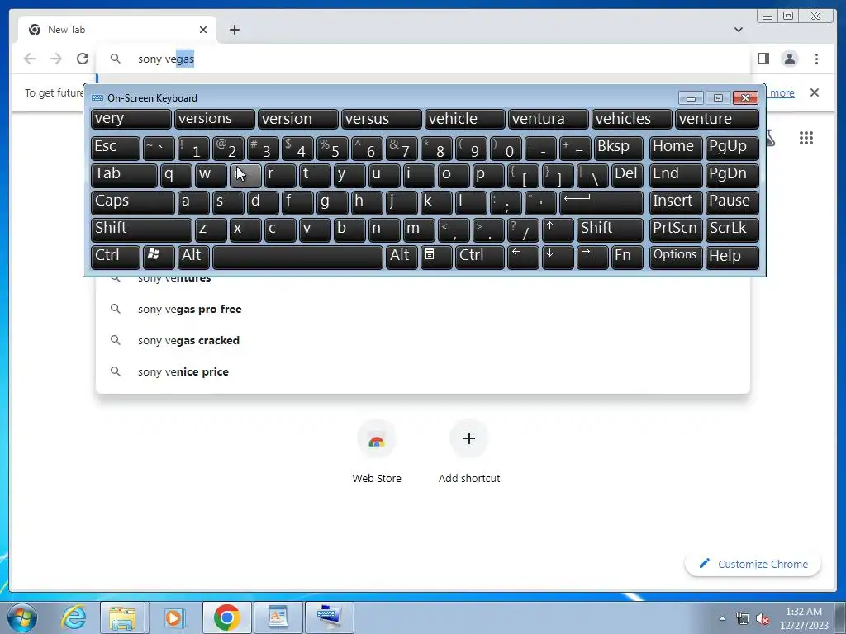The width and height of the screenshot is (846, 634).
Task: Toggle the right Shift key
Action: [610, 229]
